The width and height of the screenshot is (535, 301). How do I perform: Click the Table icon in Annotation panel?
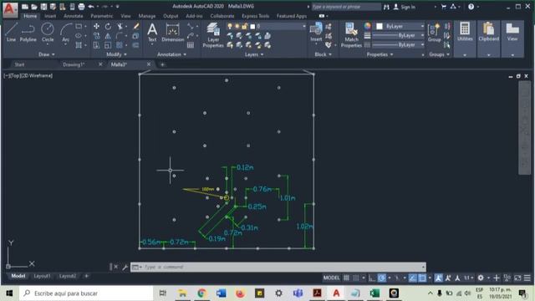191,45
